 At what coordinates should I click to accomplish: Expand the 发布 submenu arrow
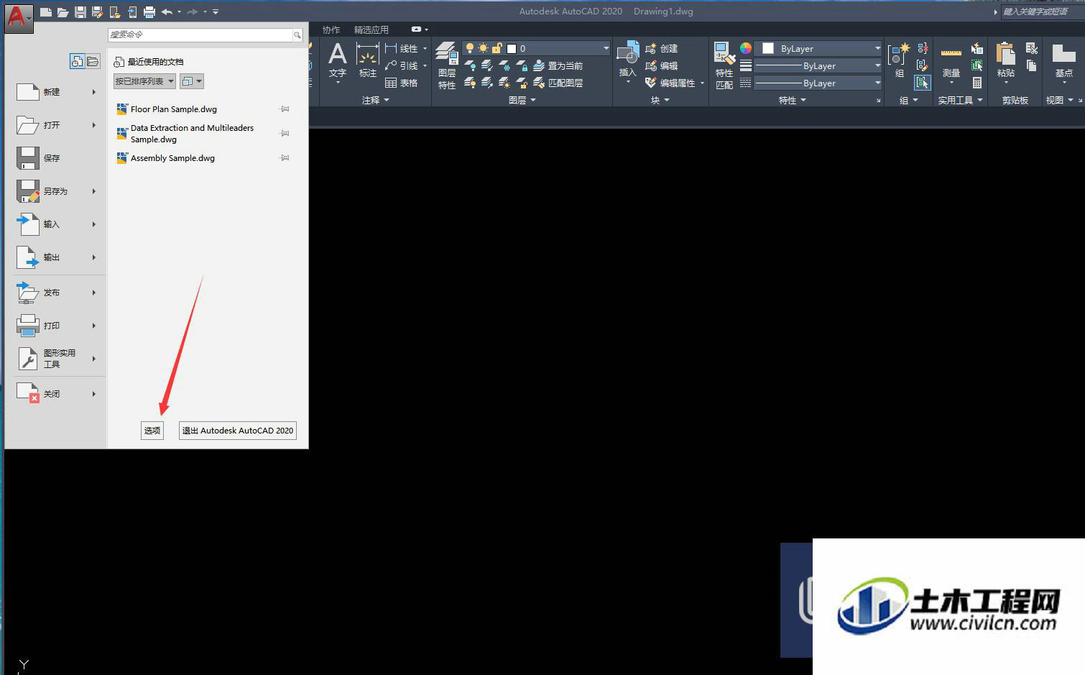pos(94,293)
